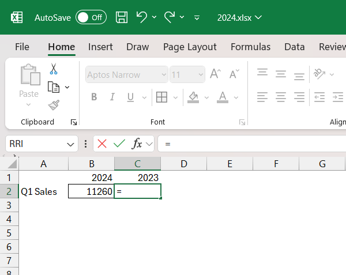Switch to the Page Layout tab
The width and height of the screenshot is (346, 275).
tap(190, 47)
